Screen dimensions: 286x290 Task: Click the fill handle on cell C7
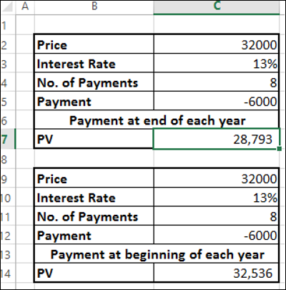pyautogui.click(x=280, y=149)
